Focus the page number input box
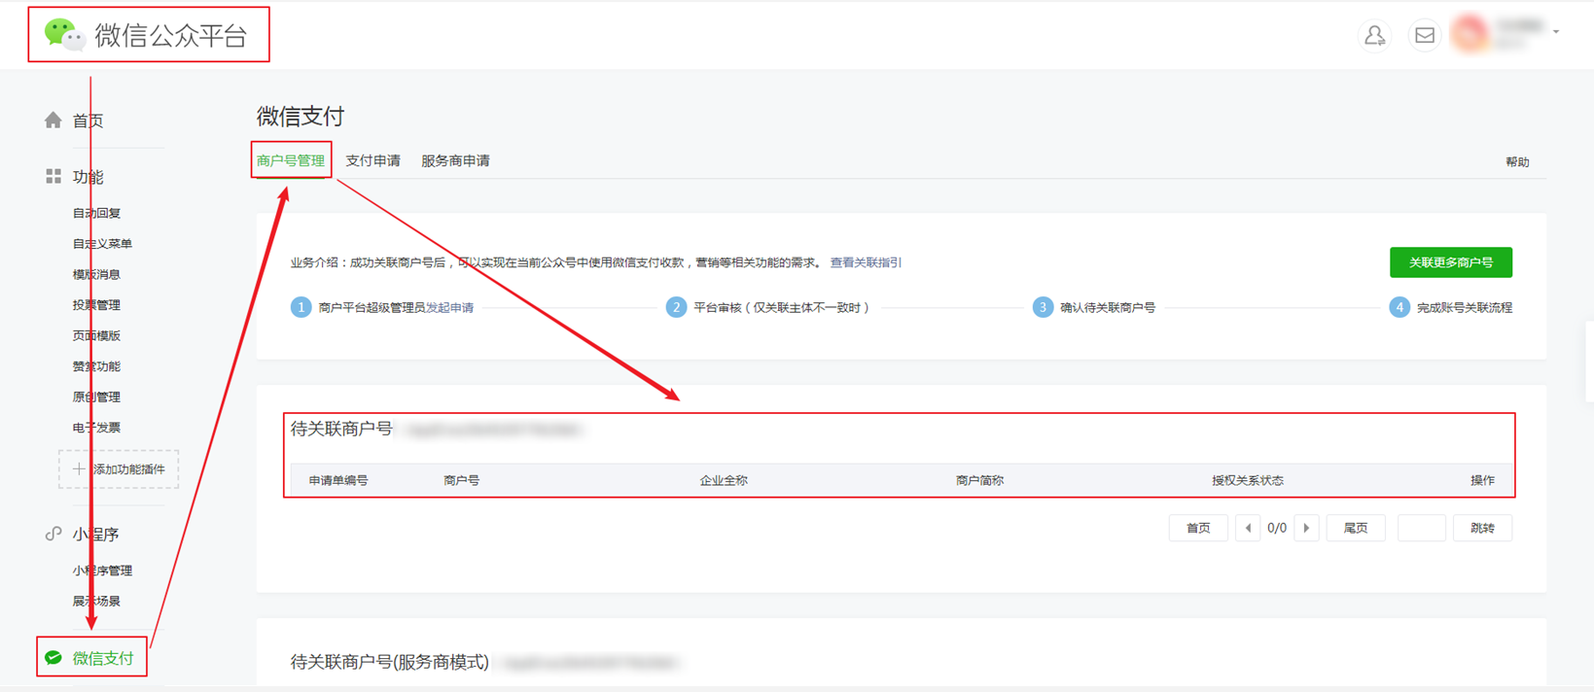Image resolution: width=1594 pixels, height=692 pixels. 1421,528
